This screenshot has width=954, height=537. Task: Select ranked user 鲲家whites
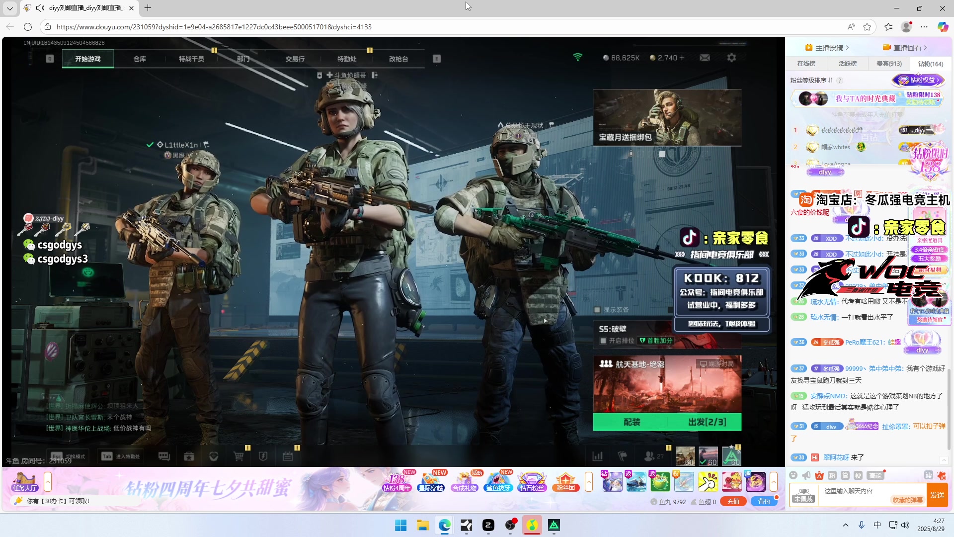point(835,147)
